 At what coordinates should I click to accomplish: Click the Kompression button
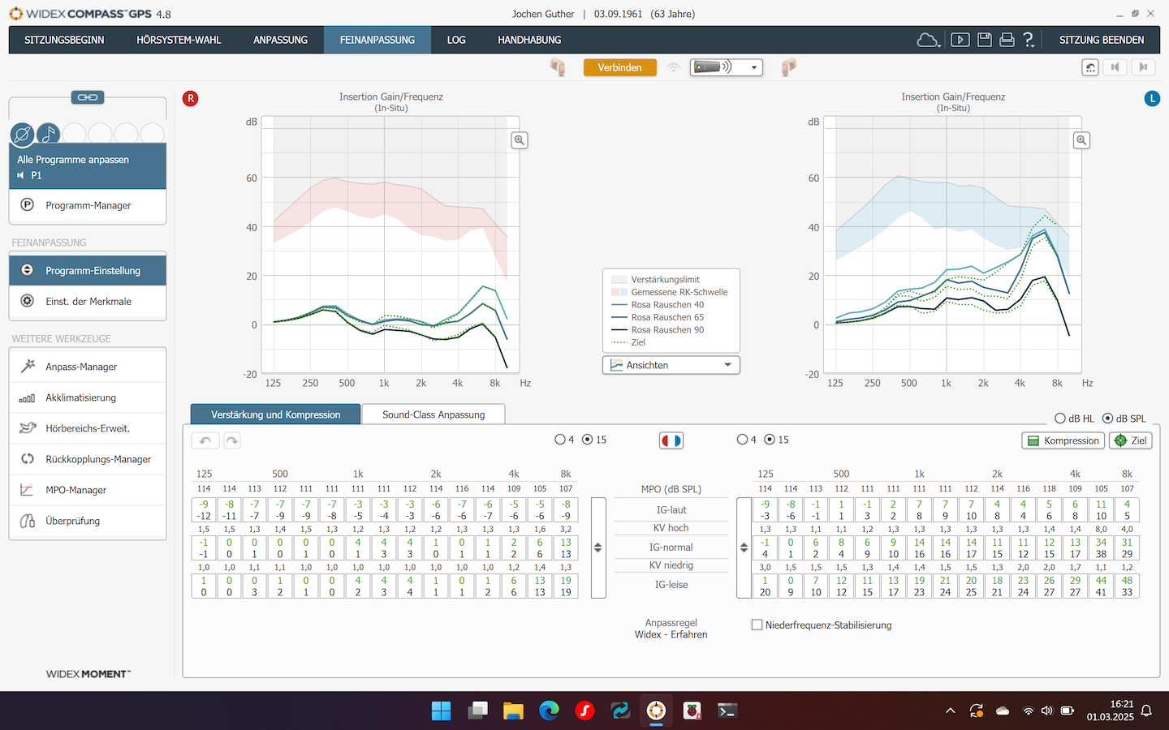coord(1063,440)
